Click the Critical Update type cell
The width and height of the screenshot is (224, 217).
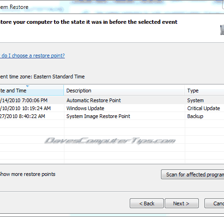(x=203, y=108)
